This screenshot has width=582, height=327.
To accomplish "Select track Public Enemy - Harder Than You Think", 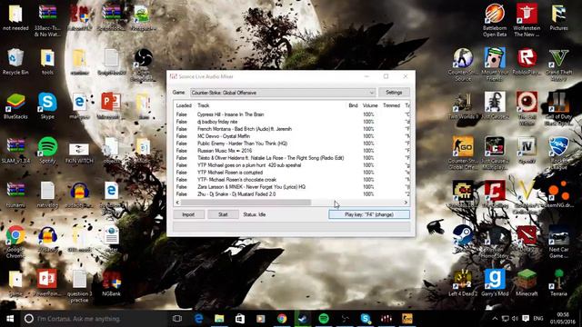I will (242, 144).
